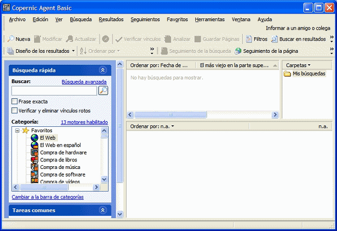
Task: Click the category tree horizontal scrollbar thumb
Action: point(44,187)
